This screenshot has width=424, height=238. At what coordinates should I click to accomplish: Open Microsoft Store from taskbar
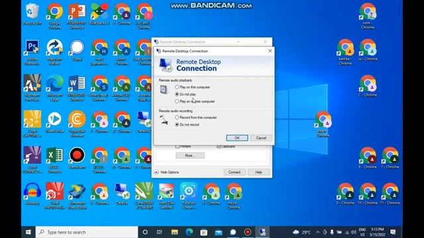pyautogui.click(x=203, y=232)
